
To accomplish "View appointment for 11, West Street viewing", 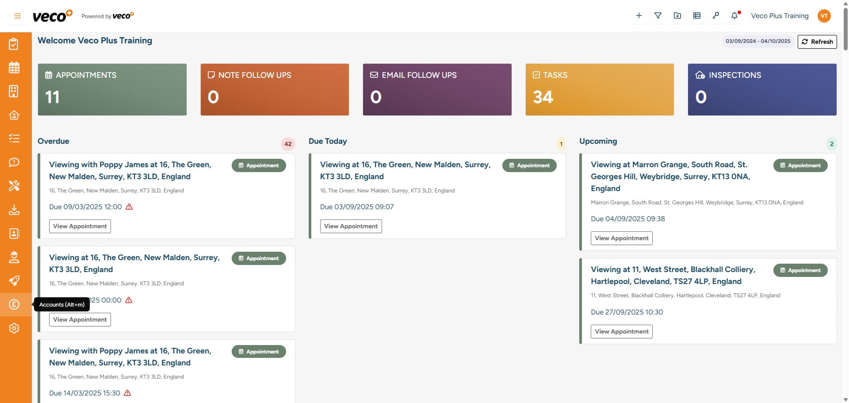I will 621,331.
